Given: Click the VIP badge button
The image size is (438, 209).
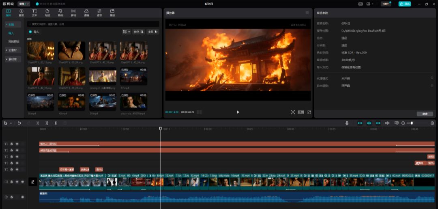Looking at the screenshot, I should pyautogui.click(x=386, y=4).
